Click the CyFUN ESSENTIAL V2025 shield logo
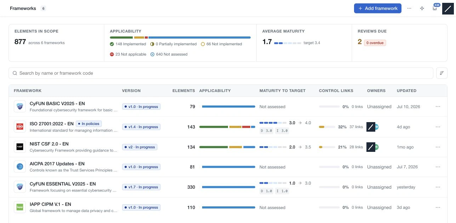The width and height of the screenshot is (456, 223). [x=20, y=187]
